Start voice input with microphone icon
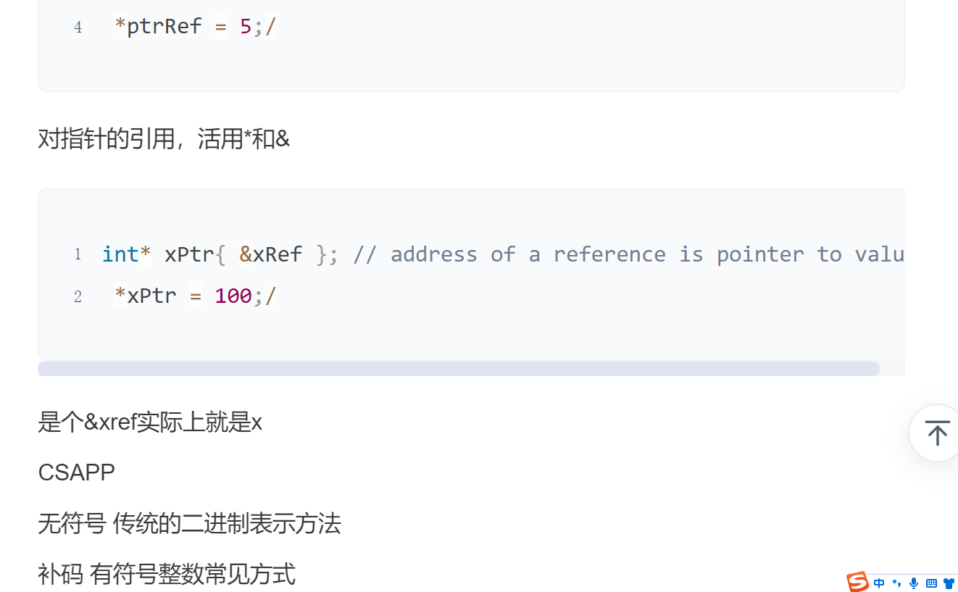958x592 pixels. (914, 583)
